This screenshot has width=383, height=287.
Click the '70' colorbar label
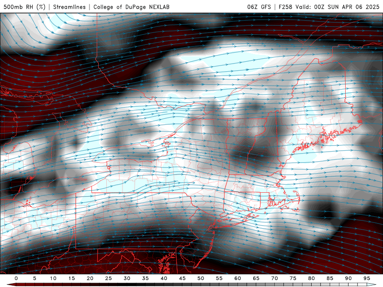click(274, 278)
